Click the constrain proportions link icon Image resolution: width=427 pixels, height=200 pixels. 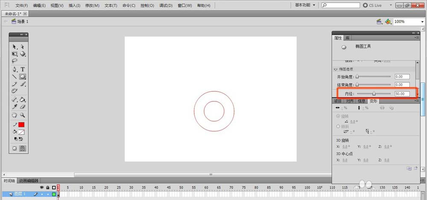click(x=382, y=108)
